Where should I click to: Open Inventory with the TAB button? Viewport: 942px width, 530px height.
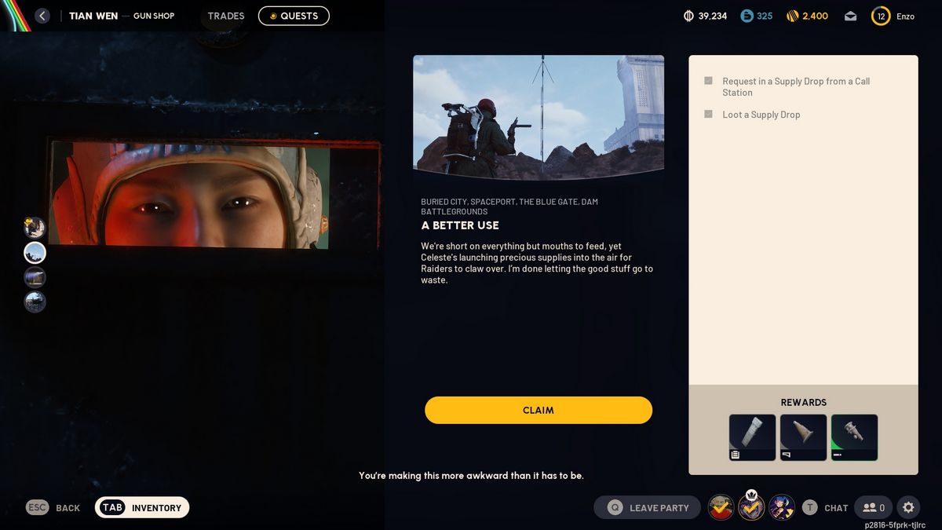pos(142,507)
